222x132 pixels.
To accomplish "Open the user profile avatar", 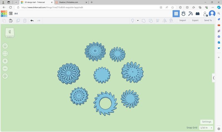I will (212, 14).
